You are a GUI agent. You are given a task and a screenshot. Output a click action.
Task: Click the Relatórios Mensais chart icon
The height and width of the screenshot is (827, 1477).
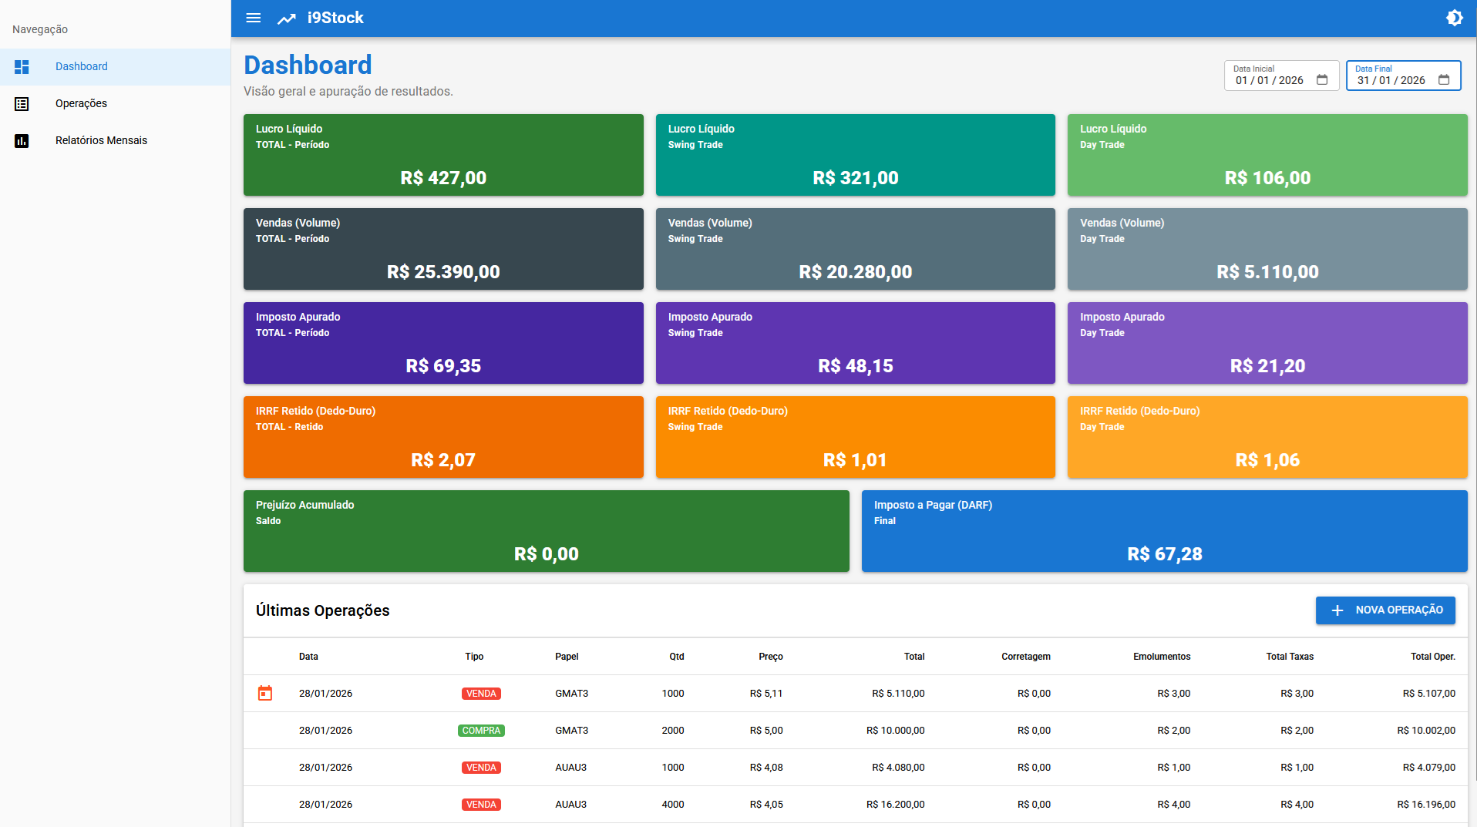coord(22,141)
